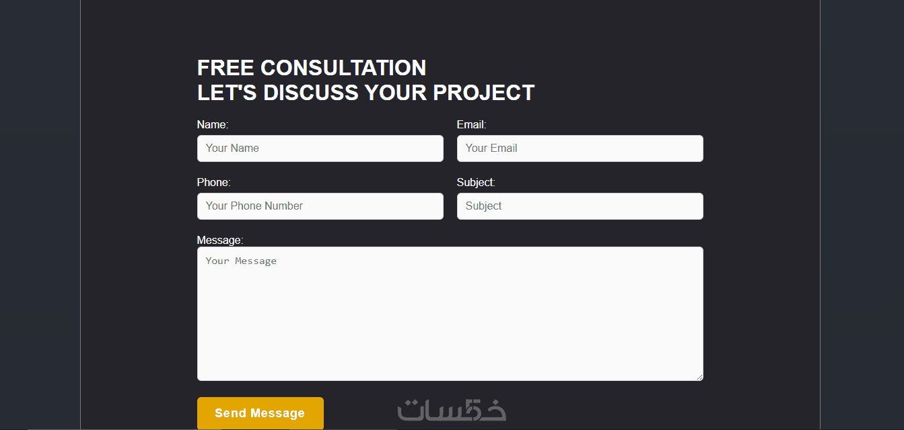This screenshot has height=430, width=904.
Task: Click the Khamsat watermark logo
Action: click(452, 411)
